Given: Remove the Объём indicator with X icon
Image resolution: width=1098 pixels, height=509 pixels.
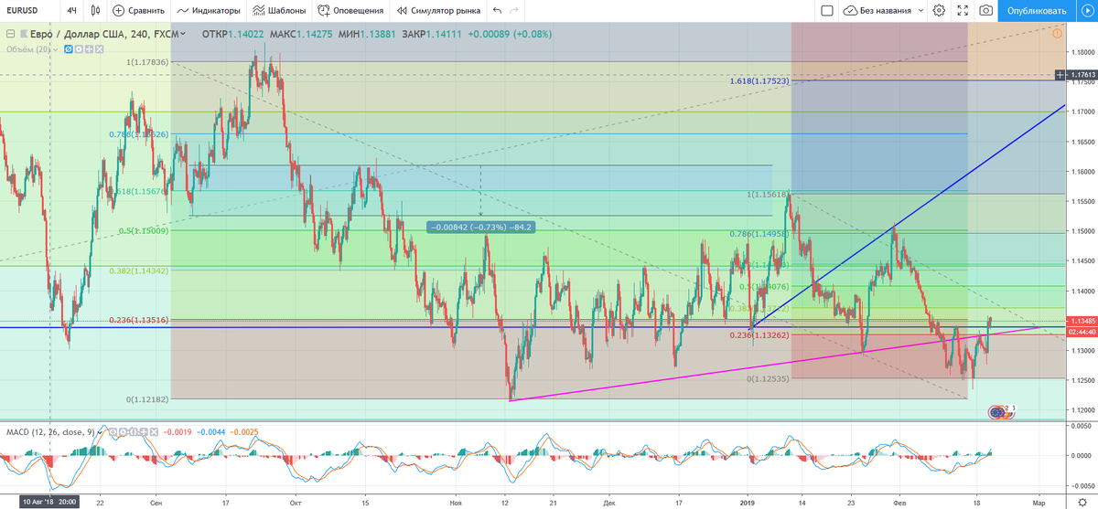Looking at the screenshot, I should [99, 49].
